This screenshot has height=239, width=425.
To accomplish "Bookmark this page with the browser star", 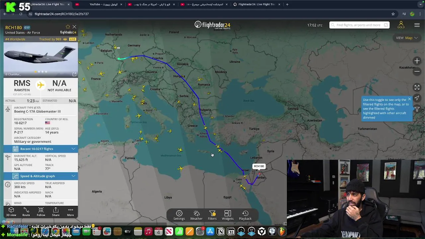I will click(x=393, y=14).
